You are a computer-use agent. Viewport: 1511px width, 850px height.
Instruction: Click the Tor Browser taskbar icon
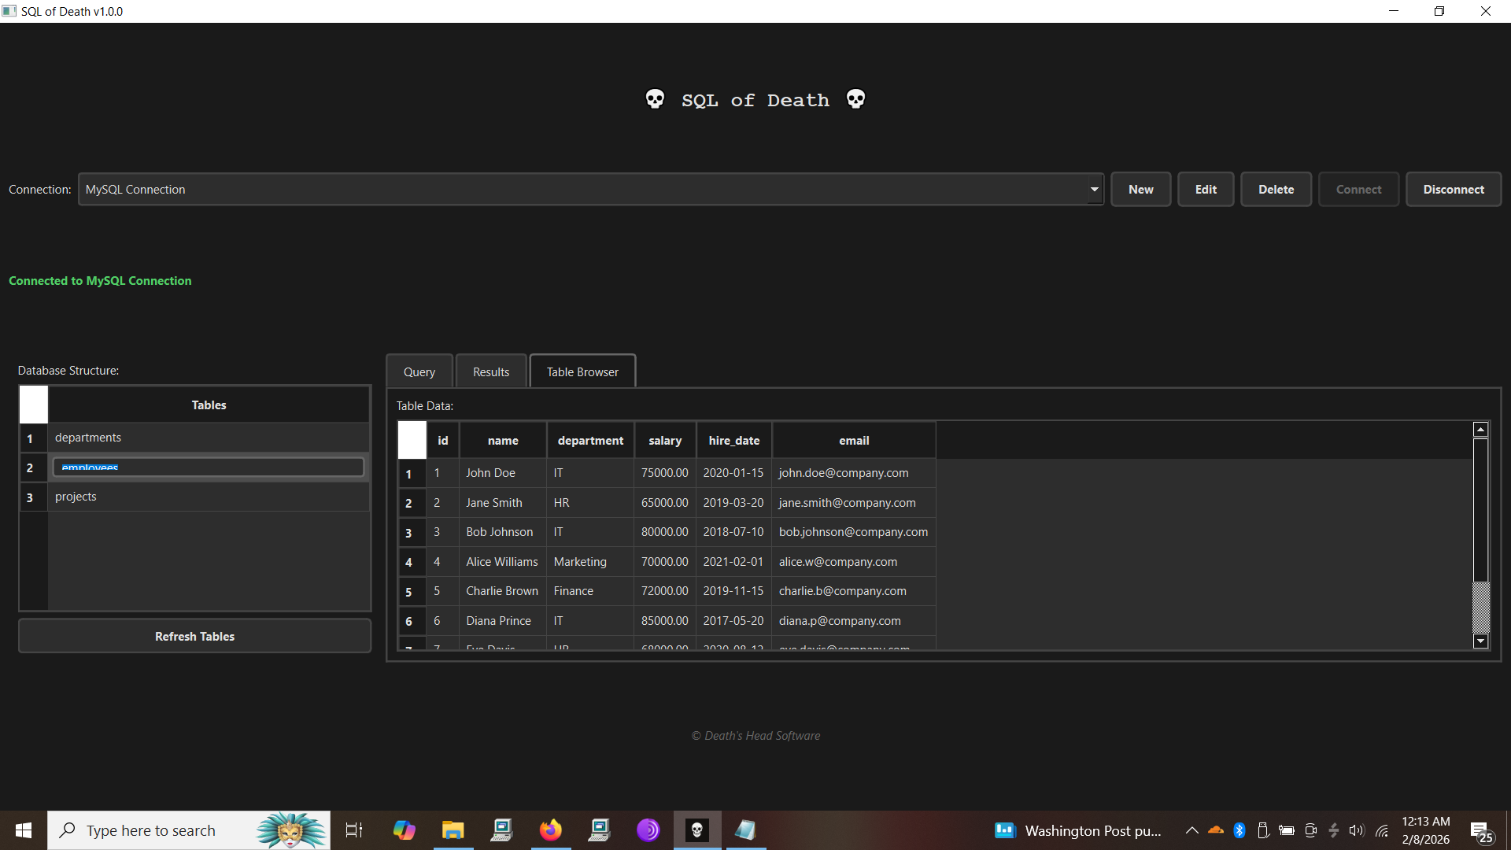tap(648, 830)
